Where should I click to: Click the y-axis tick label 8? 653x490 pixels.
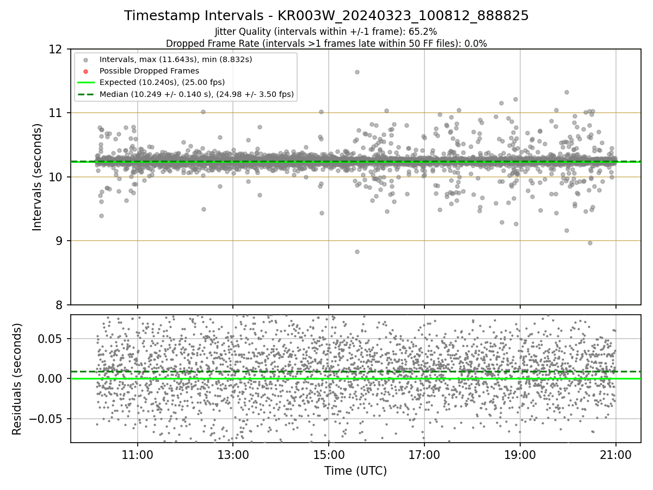pyautogui.click(x=60, y=305)
